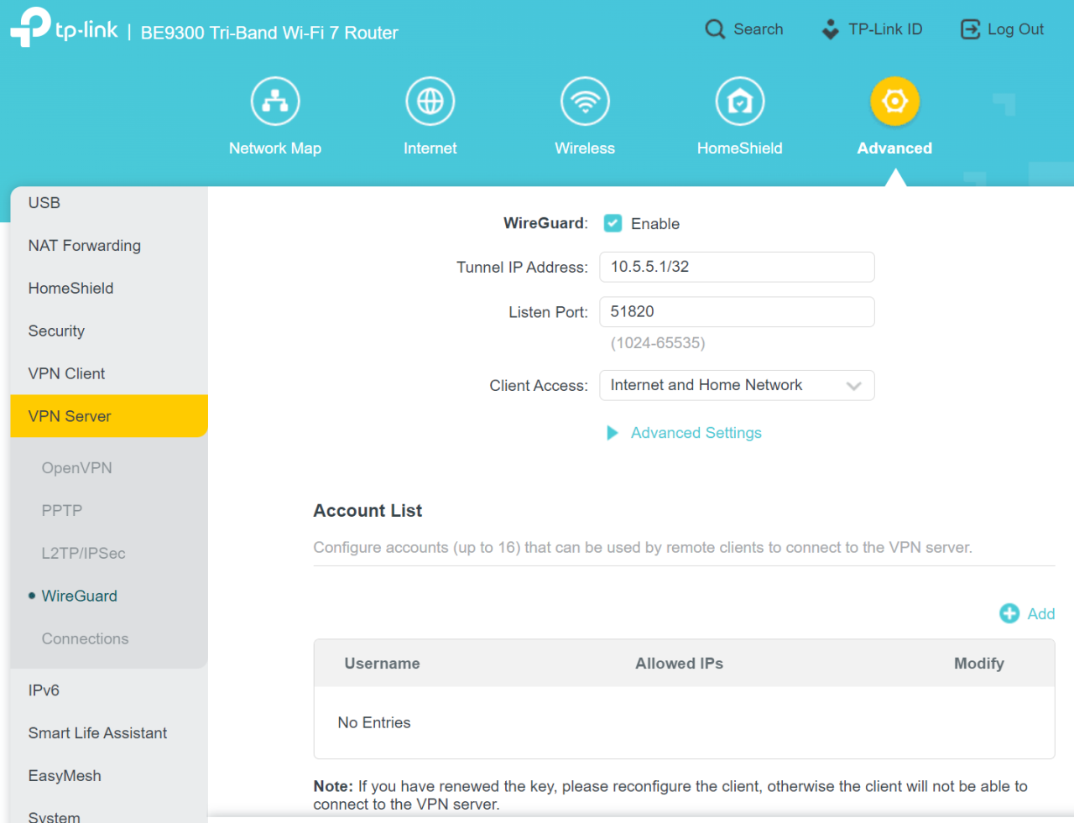Select OpenVPN in the sidebar
Viewport: 1074px width, 823px height.
click(76, 467)
